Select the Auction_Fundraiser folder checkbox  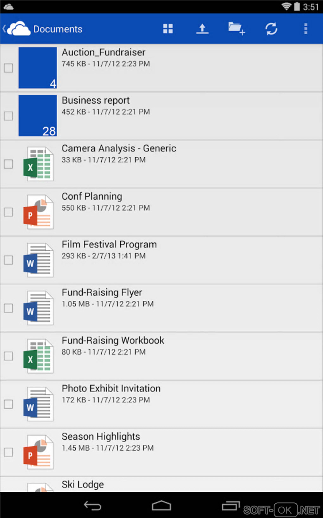[x=9, y=68]
